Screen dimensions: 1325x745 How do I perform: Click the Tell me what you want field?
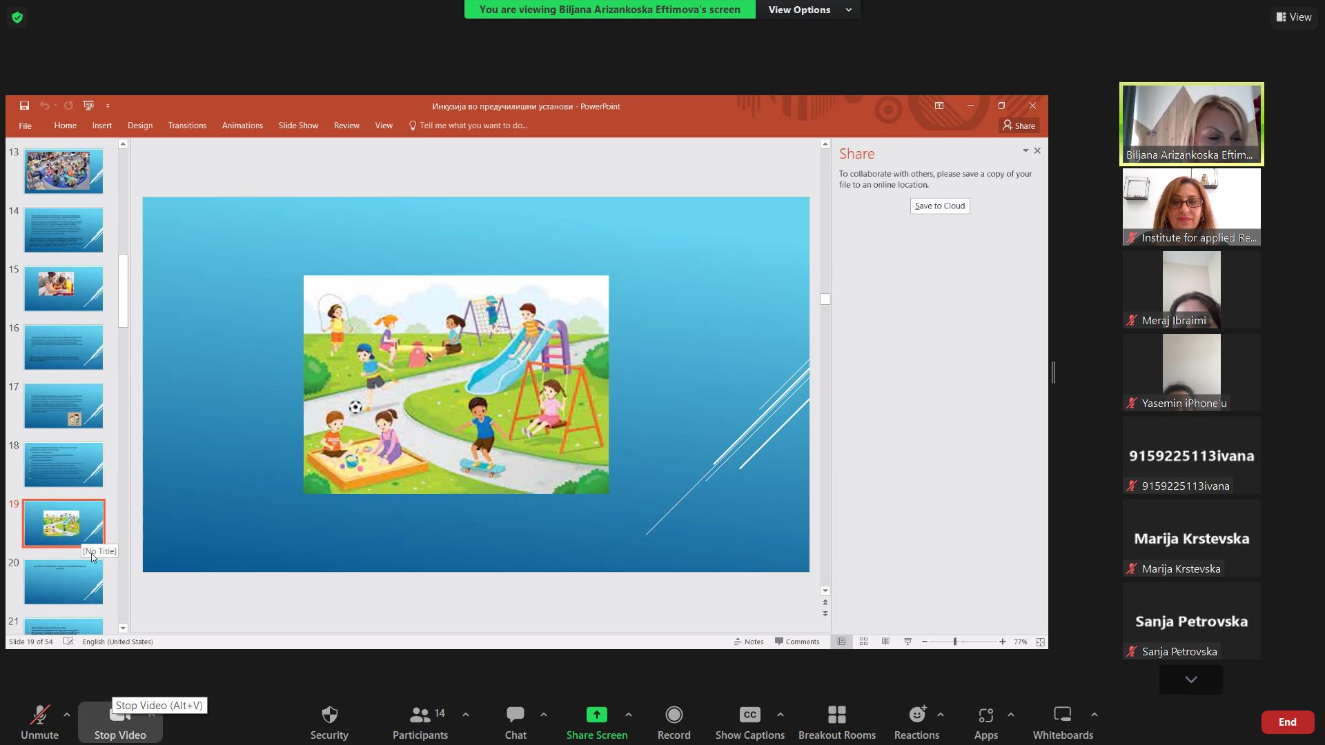click(x=469, y=126)
